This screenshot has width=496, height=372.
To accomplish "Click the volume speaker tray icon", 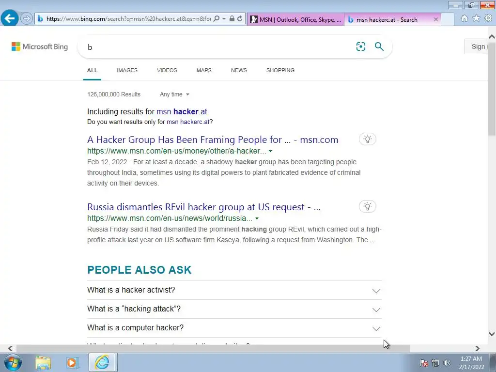I will (x=447, y=363).
